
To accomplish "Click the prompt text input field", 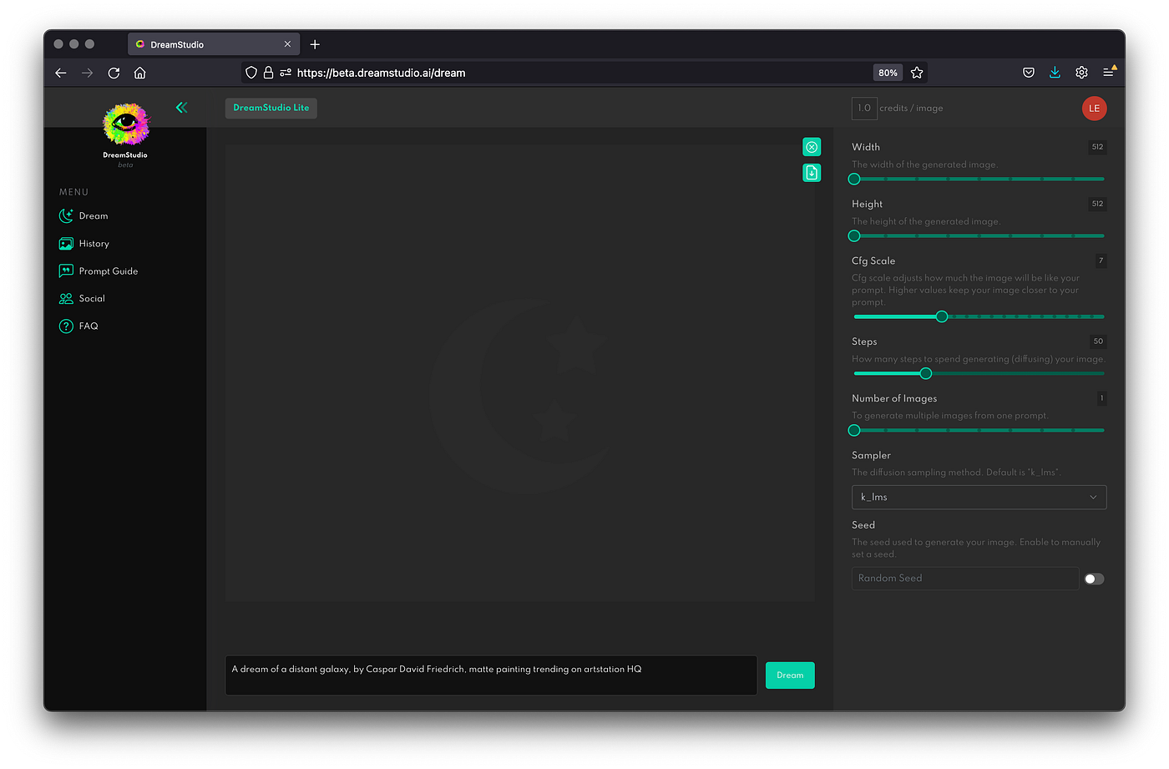I will click(491, 675).
